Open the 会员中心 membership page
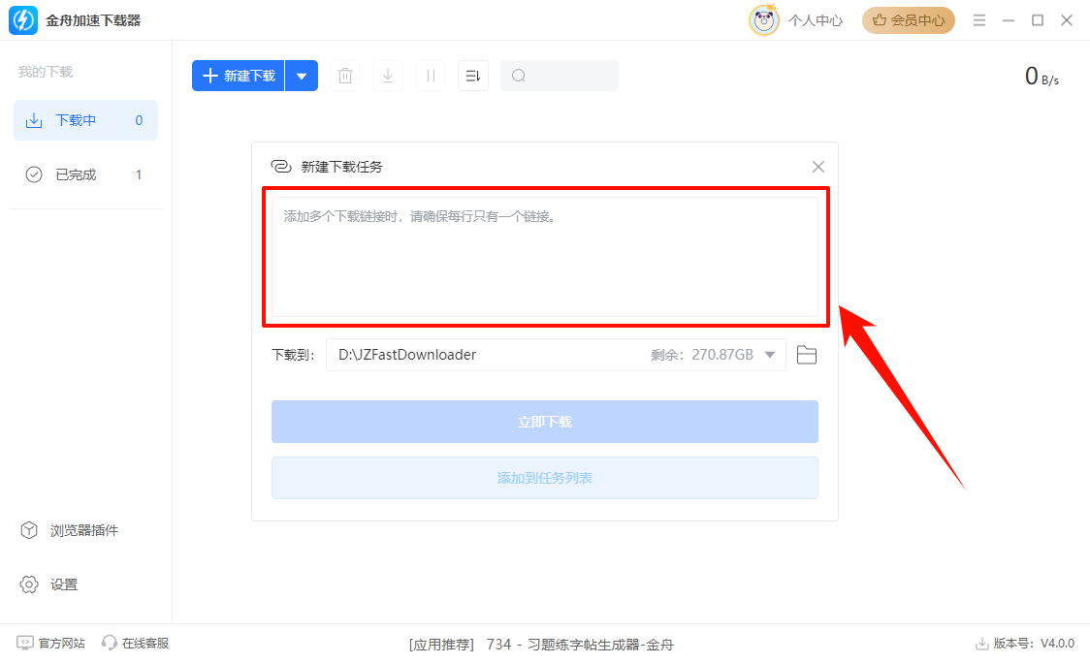 click(x=908, y=19)
